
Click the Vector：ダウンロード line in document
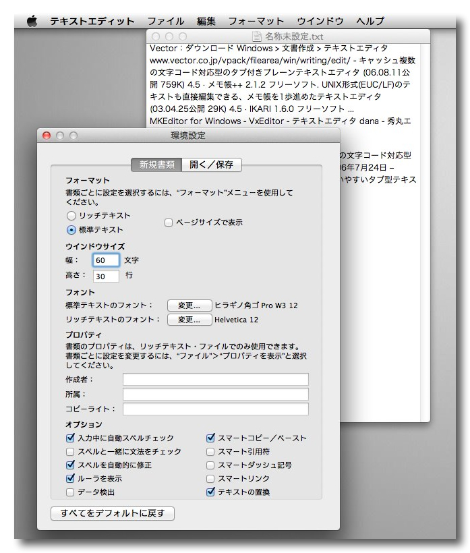268,48
